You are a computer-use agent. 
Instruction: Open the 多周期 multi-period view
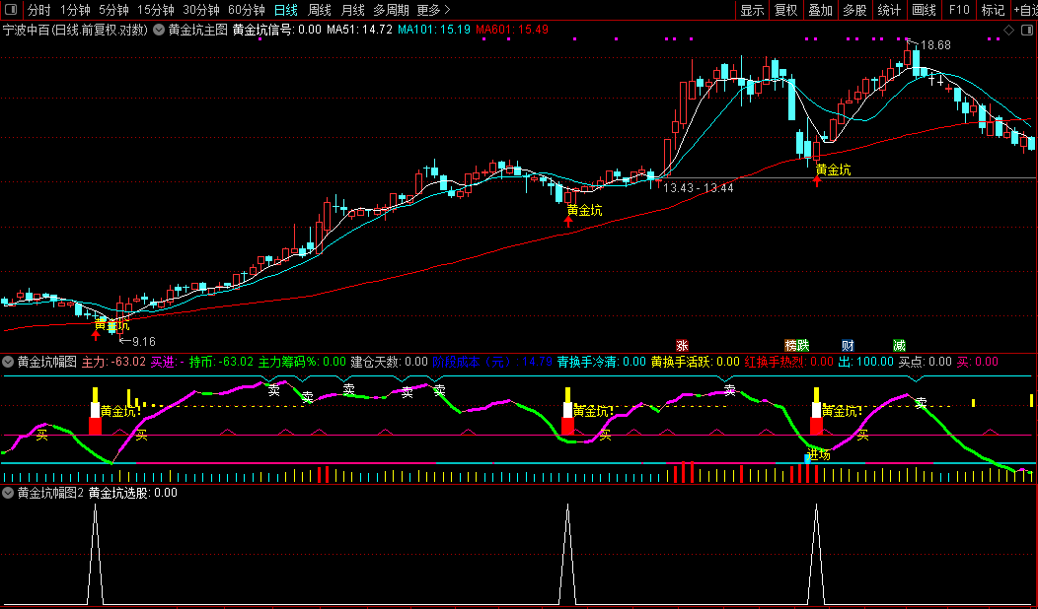[x=392, y=10]
